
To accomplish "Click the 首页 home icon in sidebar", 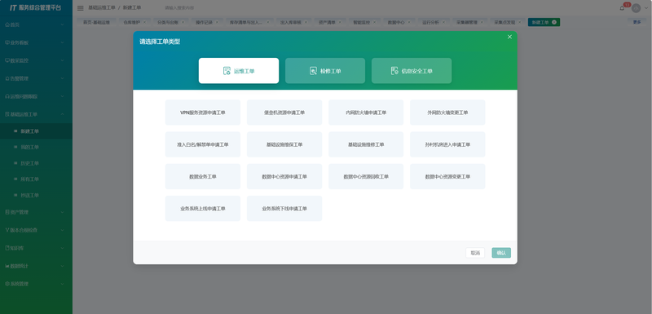I will point(7,24).
